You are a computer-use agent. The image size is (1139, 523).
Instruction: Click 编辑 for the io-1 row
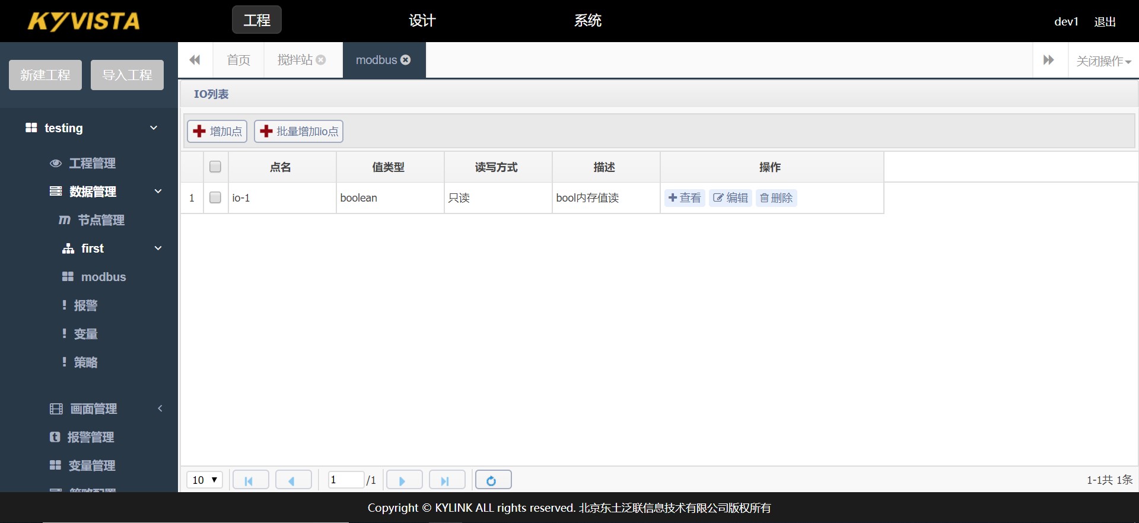[x=730, y=198]
